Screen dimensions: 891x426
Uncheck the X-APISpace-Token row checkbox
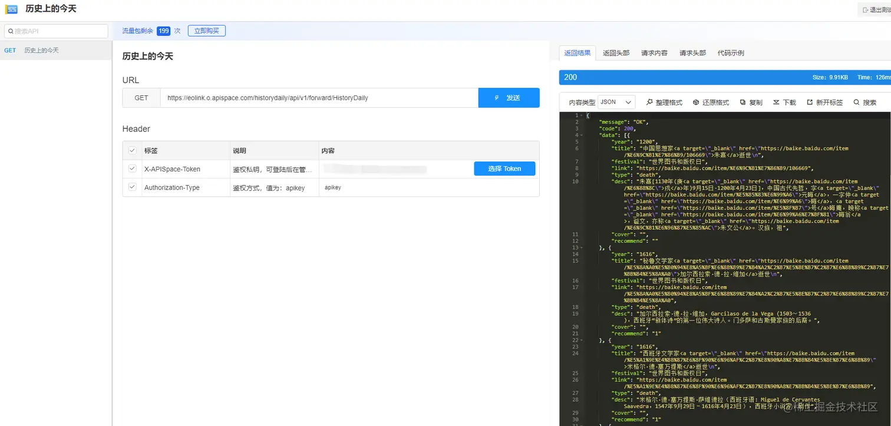[133, 169]
